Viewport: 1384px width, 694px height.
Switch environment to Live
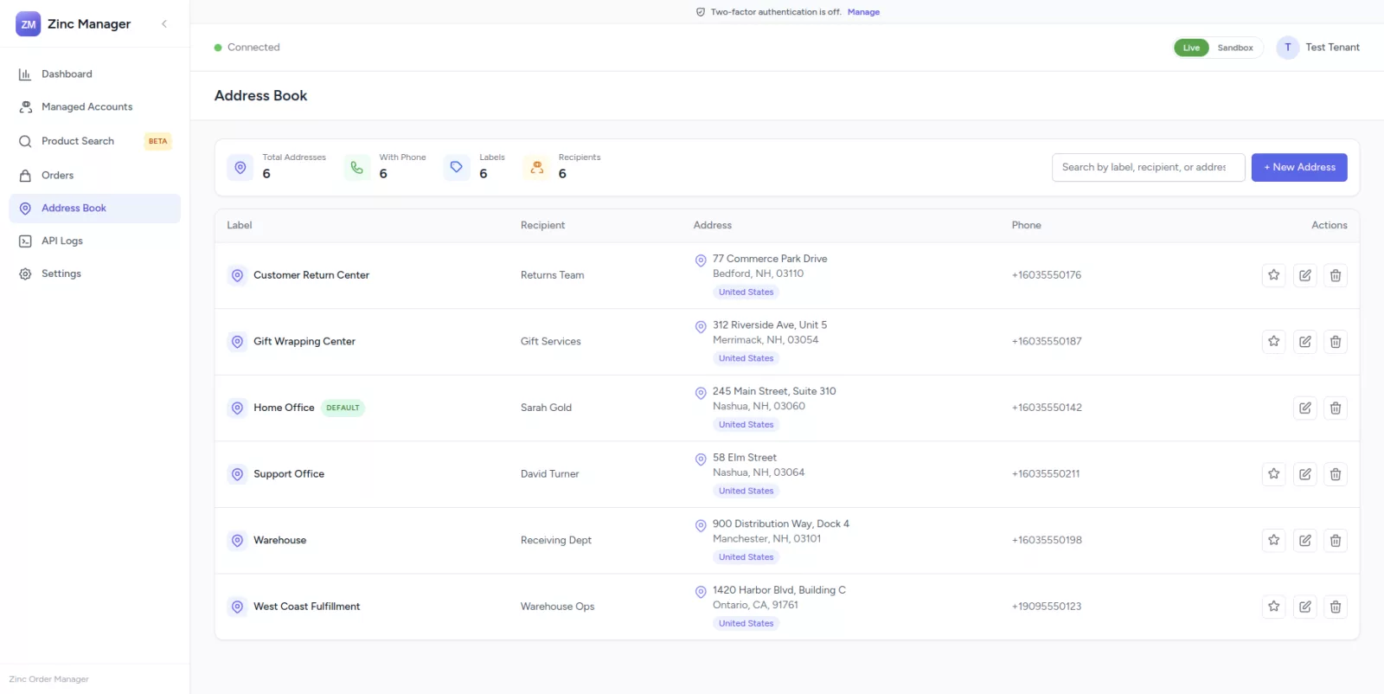pyautogui.click(x=1191, y=48)
